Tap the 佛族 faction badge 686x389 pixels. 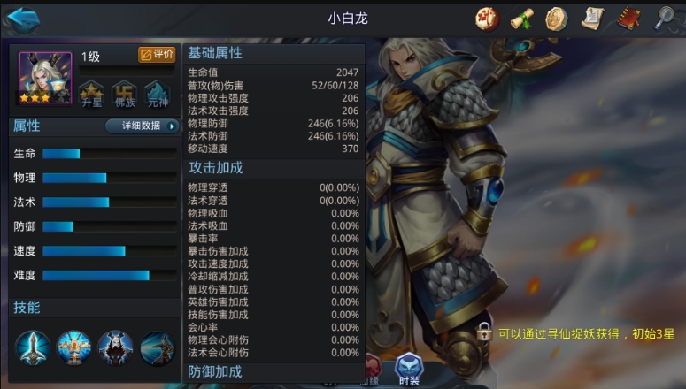click(125, 94)
